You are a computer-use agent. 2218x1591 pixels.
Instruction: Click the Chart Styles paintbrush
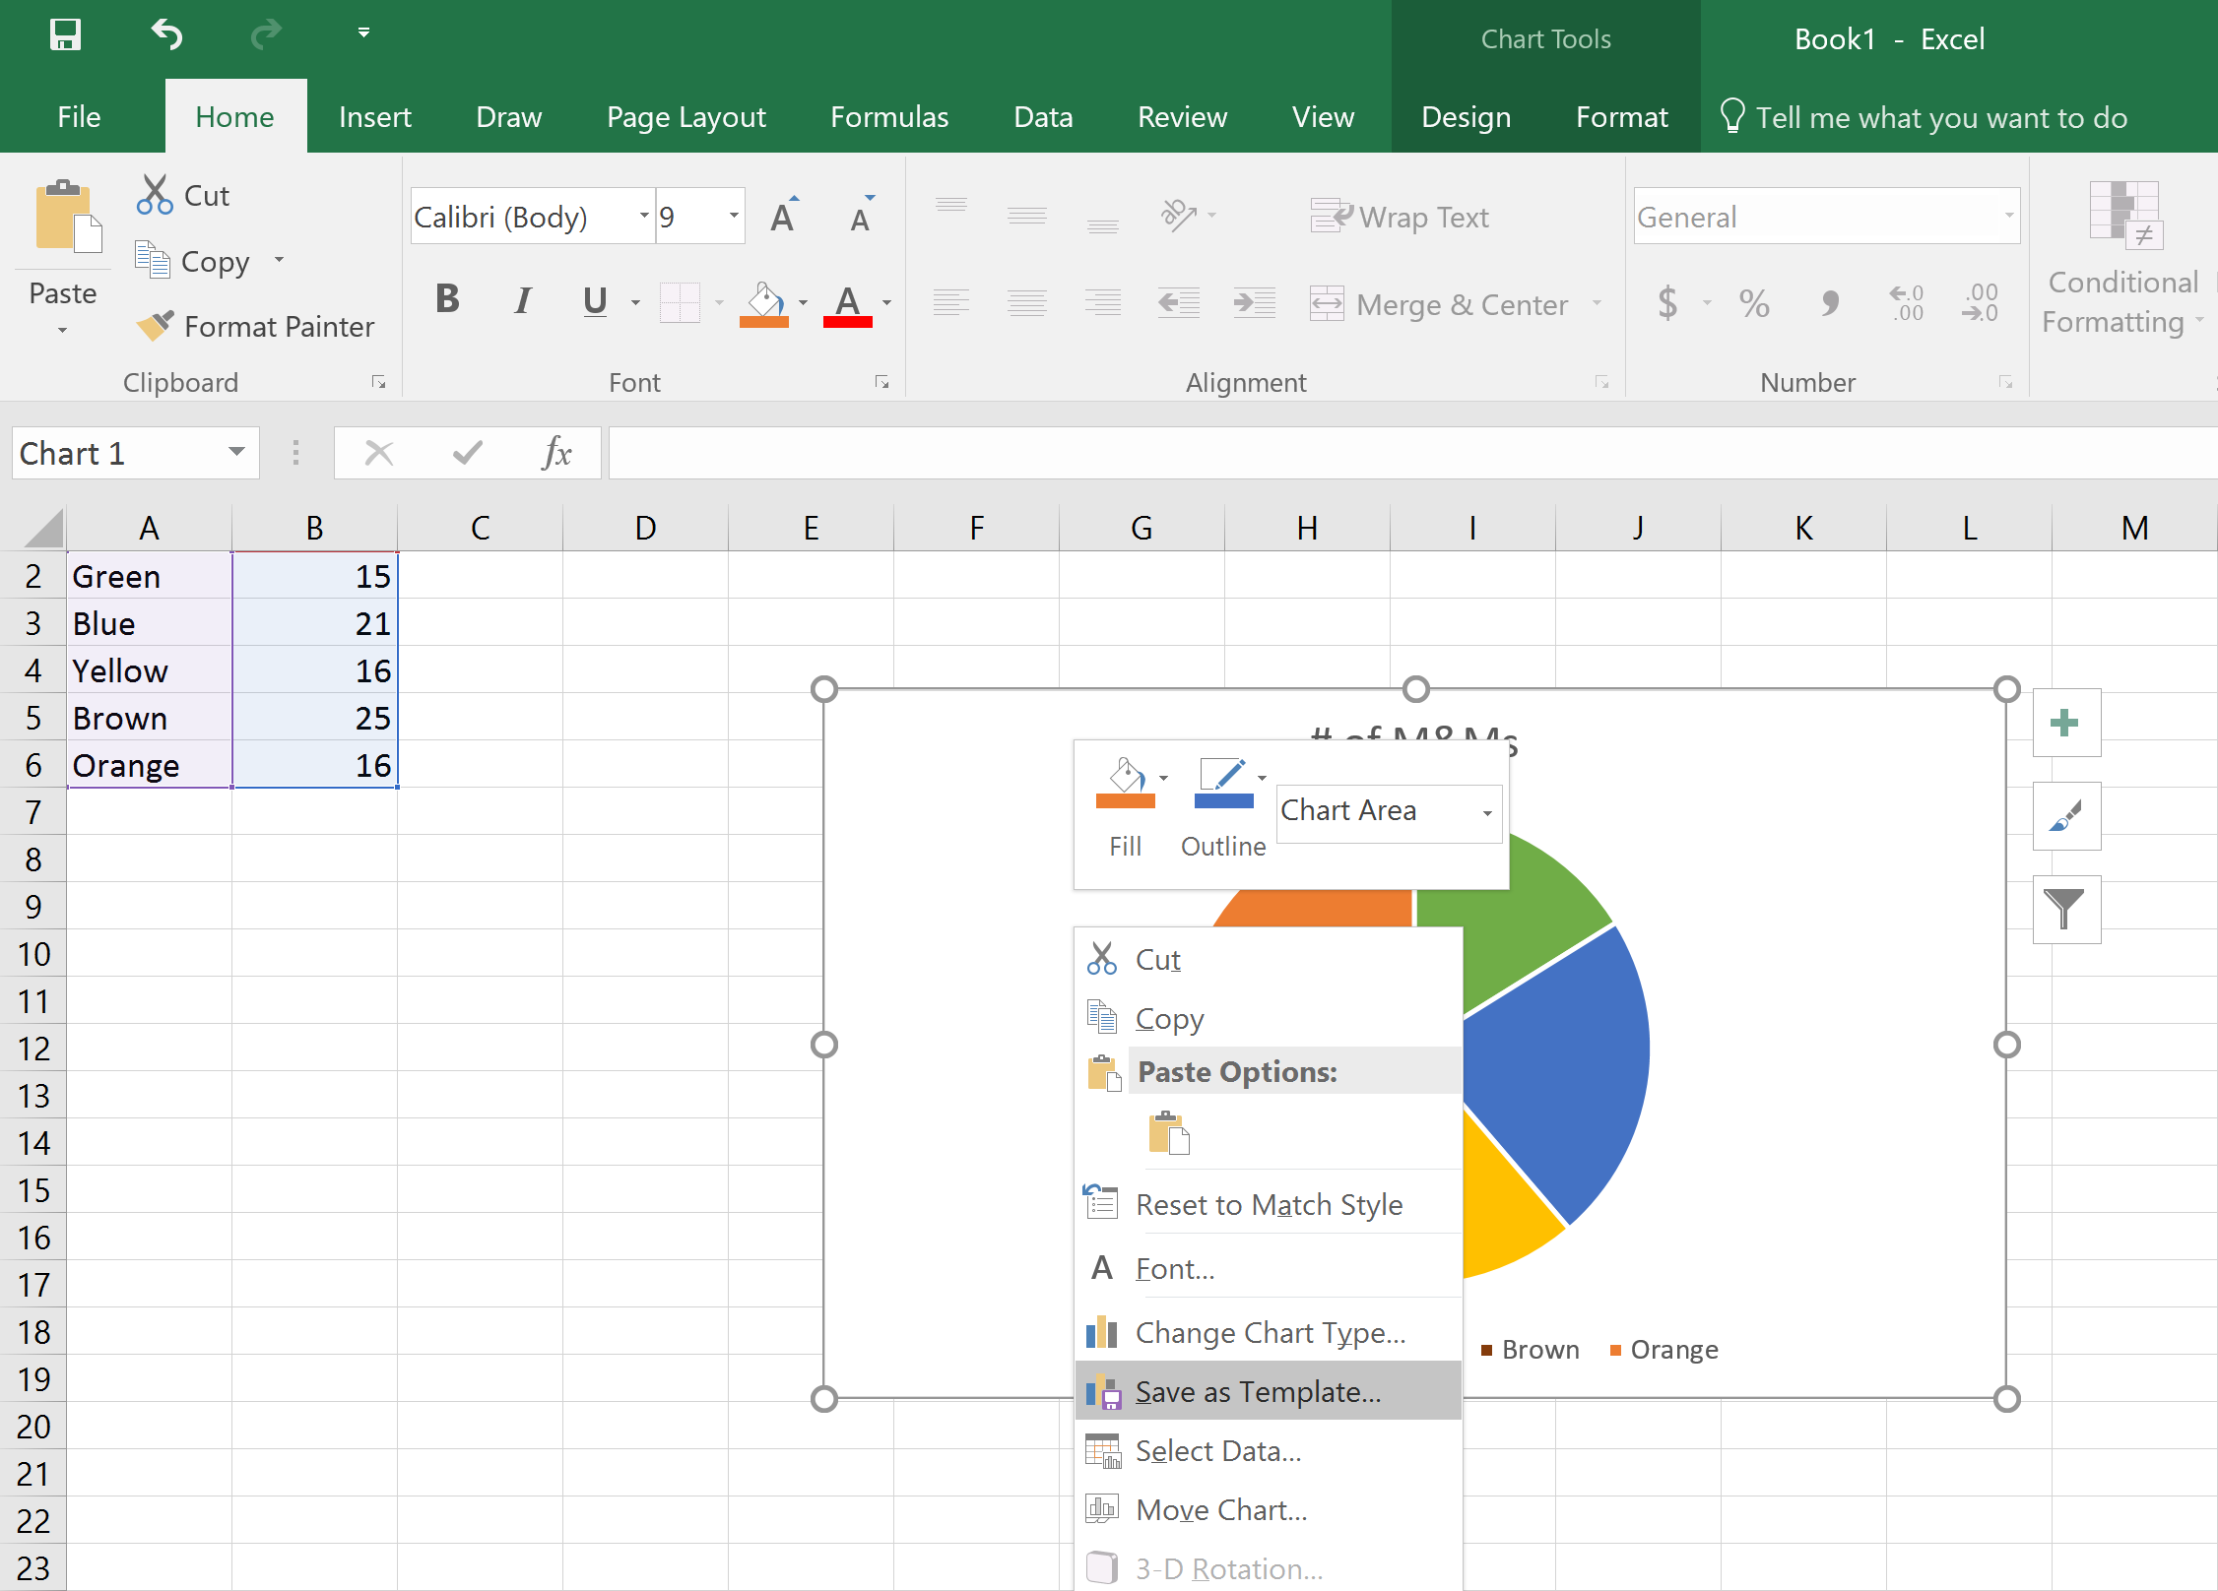tap(2065, 815)
